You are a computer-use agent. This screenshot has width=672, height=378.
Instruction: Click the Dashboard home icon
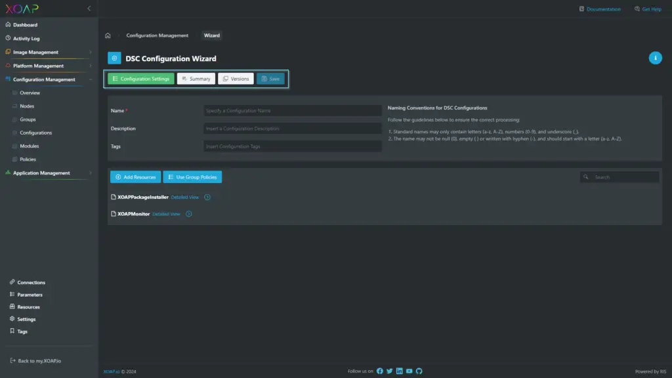click(x=8, y=24)
